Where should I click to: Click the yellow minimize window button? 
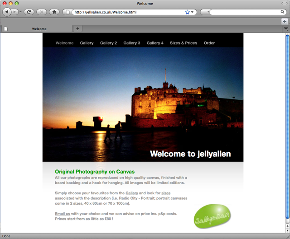click(x=11, y=3)
